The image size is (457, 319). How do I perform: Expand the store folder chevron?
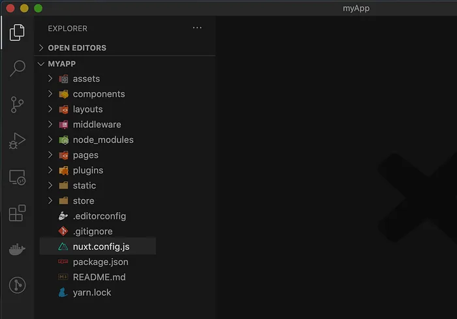[50, 200]
